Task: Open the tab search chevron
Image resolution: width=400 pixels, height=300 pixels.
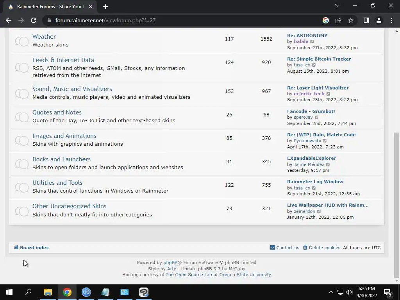Action: tap(337, 5)
